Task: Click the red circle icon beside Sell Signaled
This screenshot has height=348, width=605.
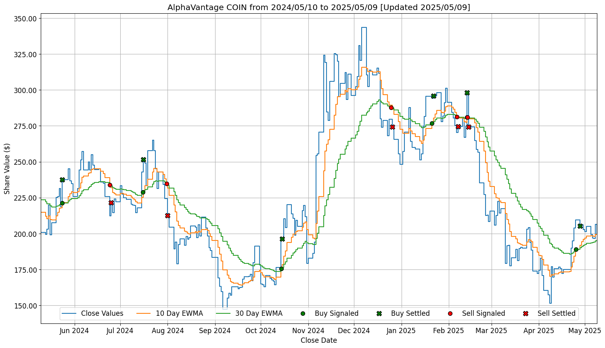Action: [x=450, y=314]
